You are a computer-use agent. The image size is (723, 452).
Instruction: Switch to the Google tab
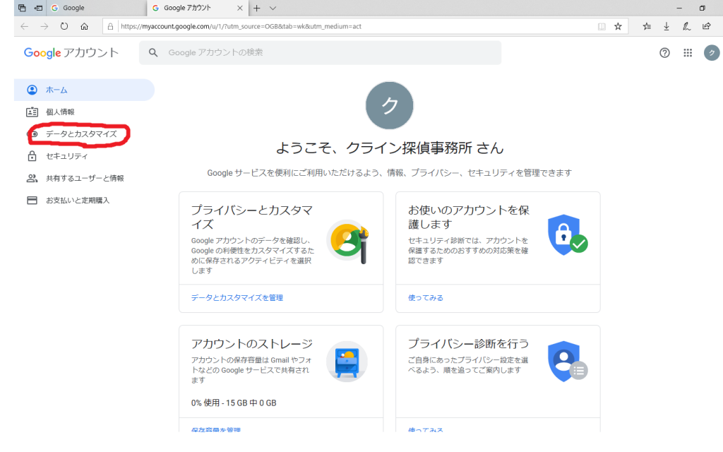(x=97, y=8)
